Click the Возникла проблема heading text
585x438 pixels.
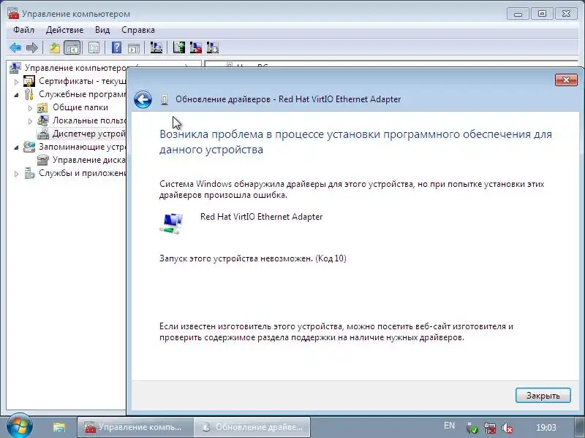tap(355, 142)
